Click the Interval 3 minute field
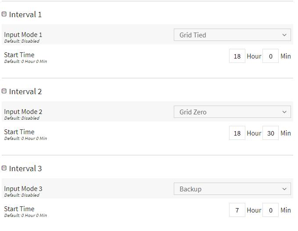Screen dimensions: 298x231 click(x=270, y=210)
